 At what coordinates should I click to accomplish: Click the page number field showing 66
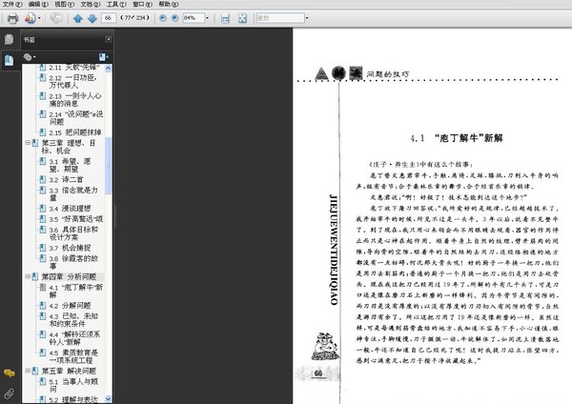point(109,18)
